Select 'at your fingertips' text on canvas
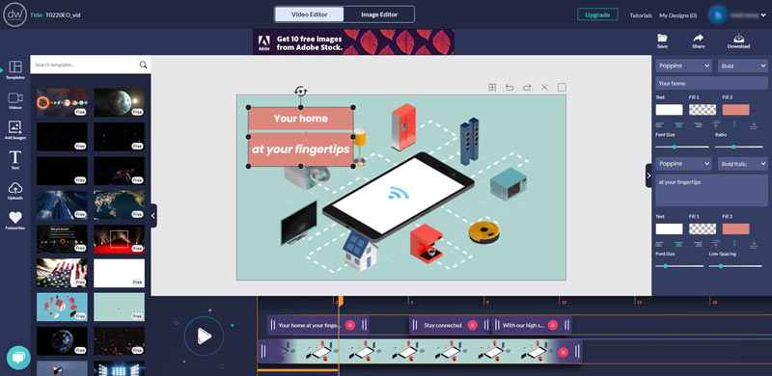The image size is (772, 376). 300,149
